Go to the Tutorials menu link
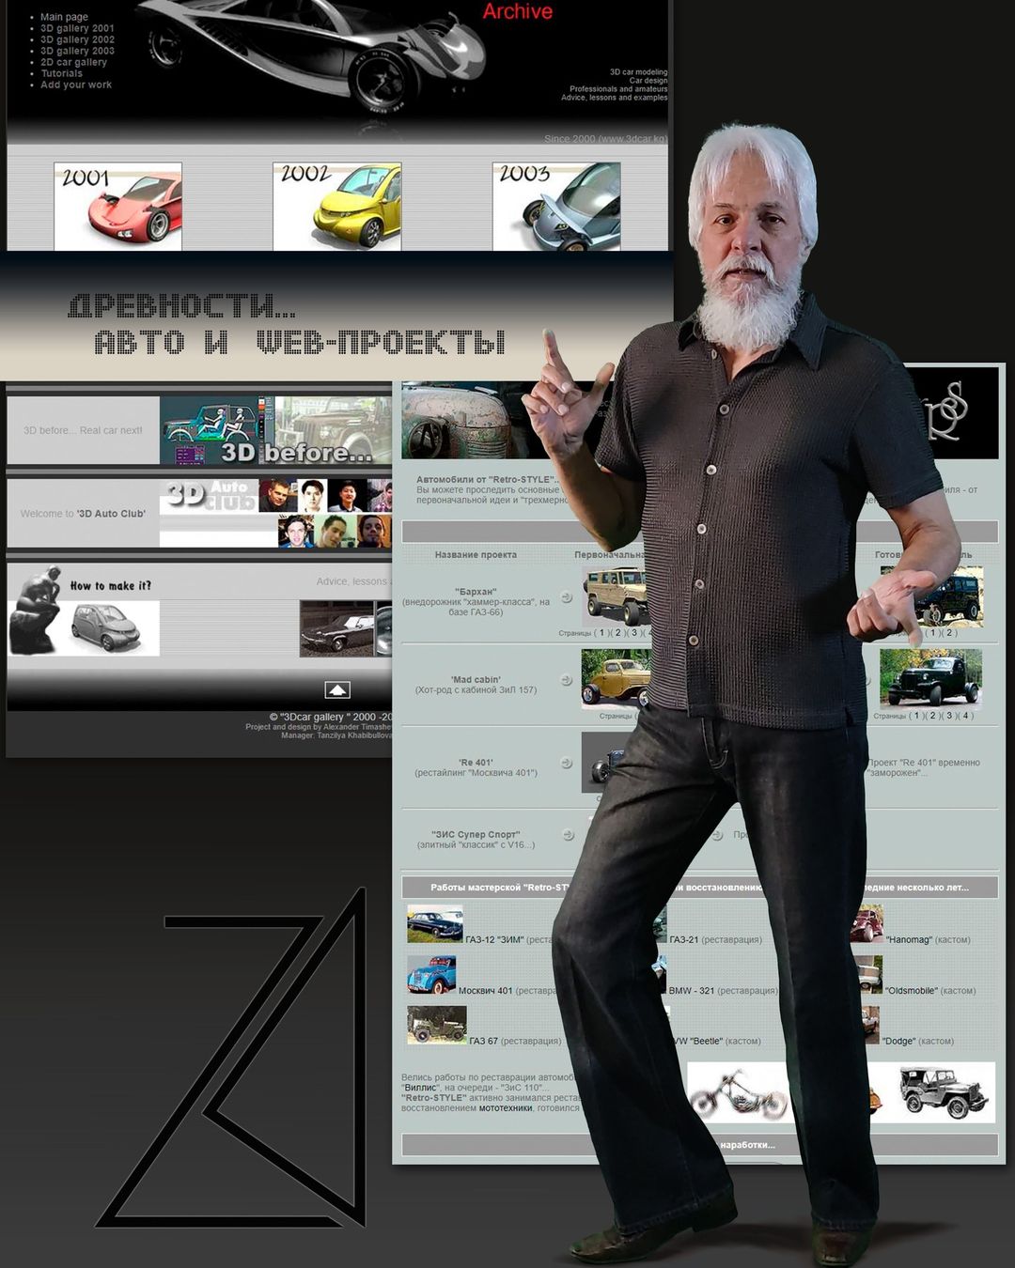Viewport: 1015px width, 1268px height. 61,73
